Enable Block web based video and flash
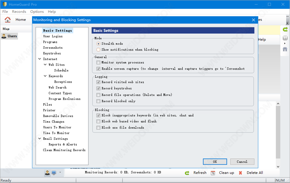Image resolution: width=290 pixels, height=183 pixels. coord(98,122)
